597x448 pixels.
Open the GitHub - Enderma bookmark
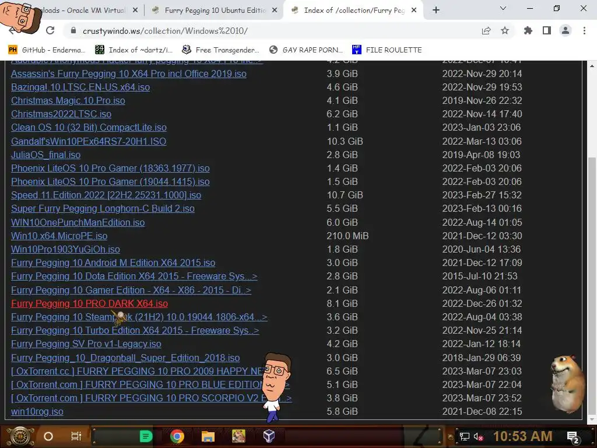coord(47,50)
